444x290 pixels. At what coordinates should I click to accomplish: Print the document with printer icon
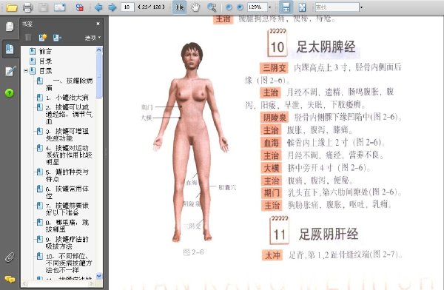pyautogui.click(x=27, y=7)
